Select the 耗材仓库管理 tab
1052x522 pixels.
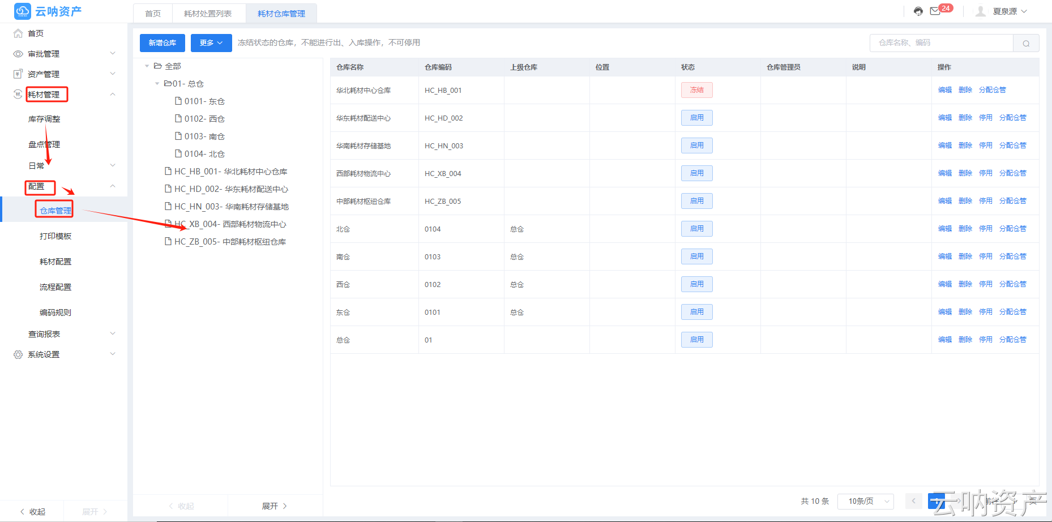(281, 14)
